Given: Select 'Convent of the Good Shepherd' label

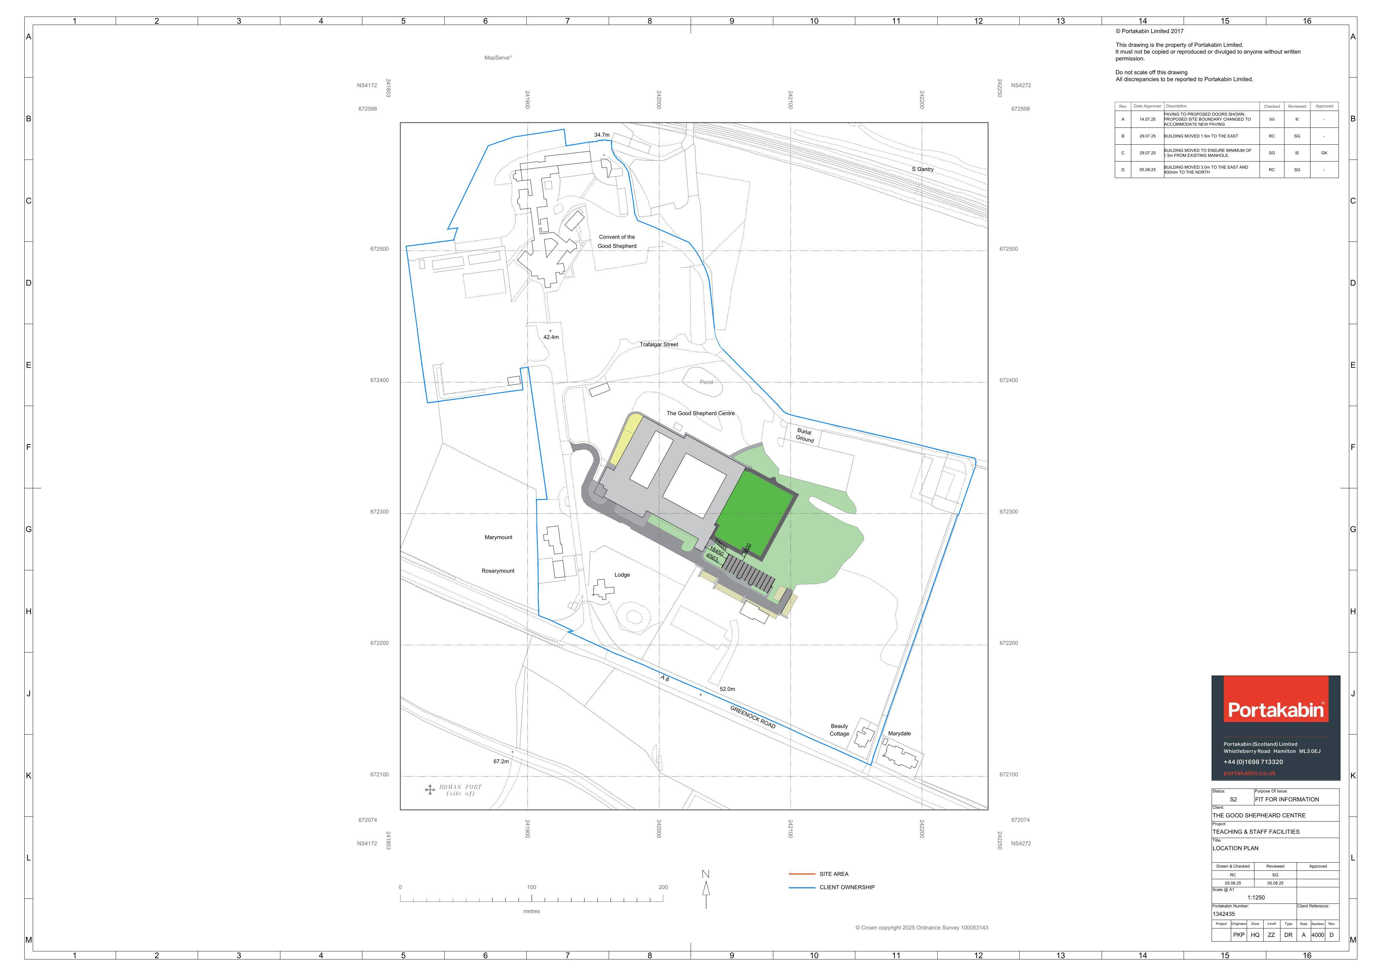Looking at the screenshot, I should 617,241.
